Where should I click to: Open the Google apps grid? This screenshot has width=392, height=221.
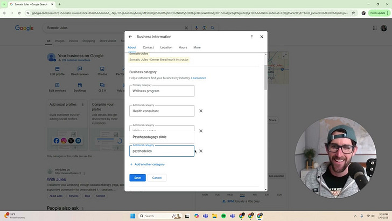pos(375,28)
